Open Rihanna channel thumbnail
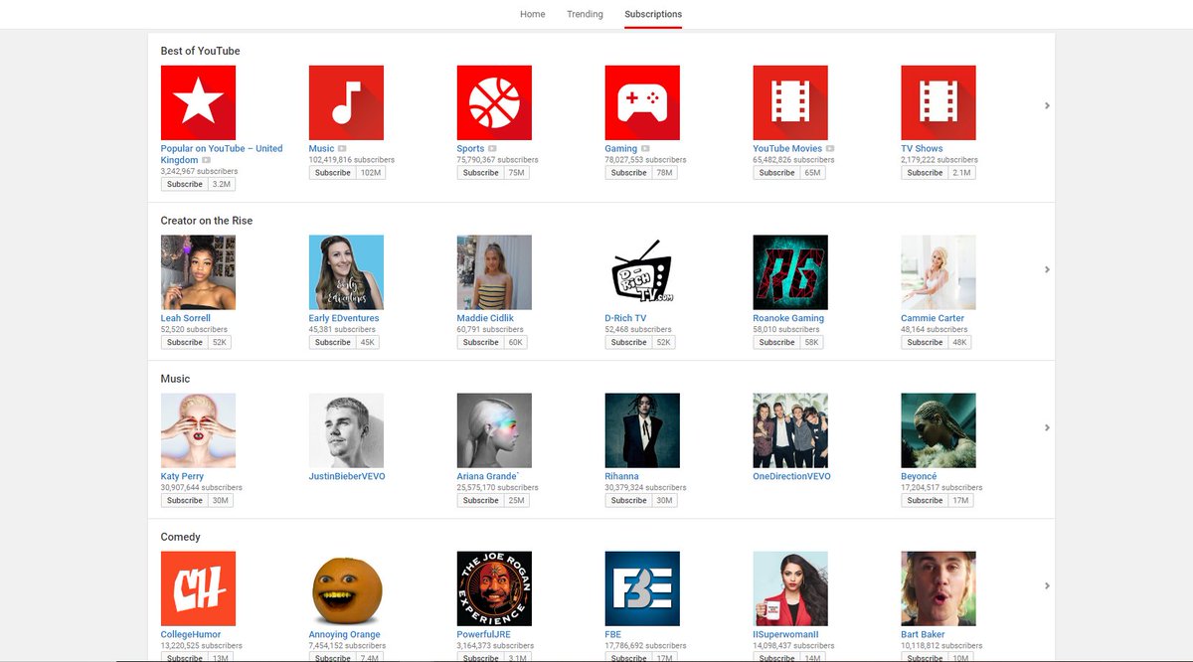The image size is (1193, 662). 642,430
